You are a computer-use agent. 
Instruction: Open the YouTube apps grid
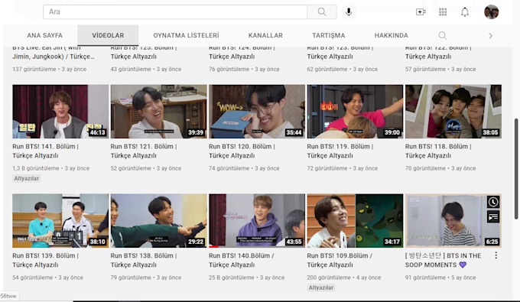[443, 12]
